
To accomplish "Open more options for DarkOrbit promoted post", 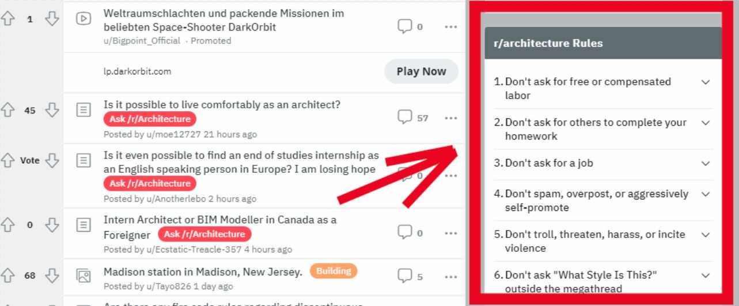I will click(451, 27).
